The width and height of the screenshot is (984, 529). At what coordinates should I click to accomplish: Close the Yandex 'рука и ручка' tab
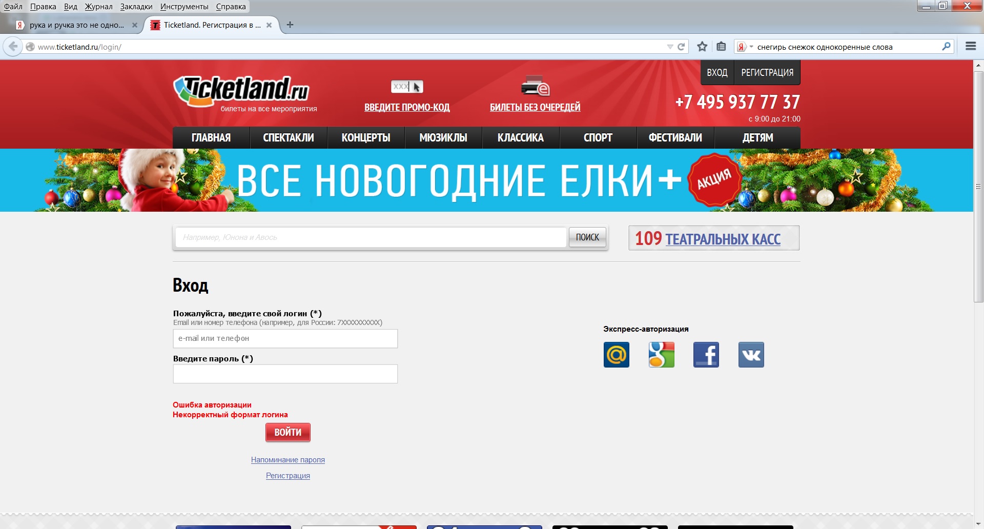(135, 25)
